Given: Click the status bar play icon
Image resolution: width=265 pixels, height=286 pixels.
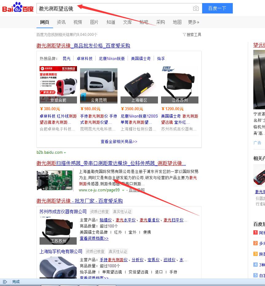Looking at the screenshot, I should point(5,282).
